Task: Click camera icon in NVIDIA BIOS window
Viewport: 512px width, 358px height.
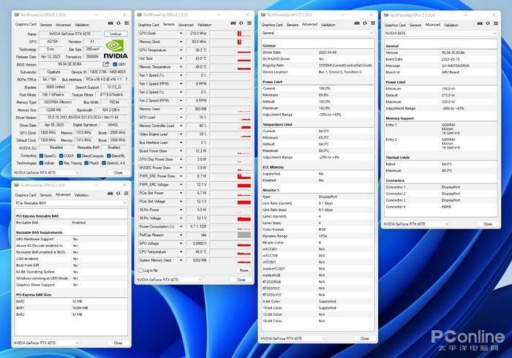Action: pos(480,23)
